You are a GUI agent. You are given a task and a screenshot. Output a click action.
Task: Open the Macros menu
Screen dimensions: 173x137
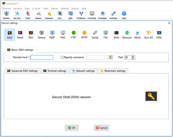pyautogui.click(x=75, y=8)
